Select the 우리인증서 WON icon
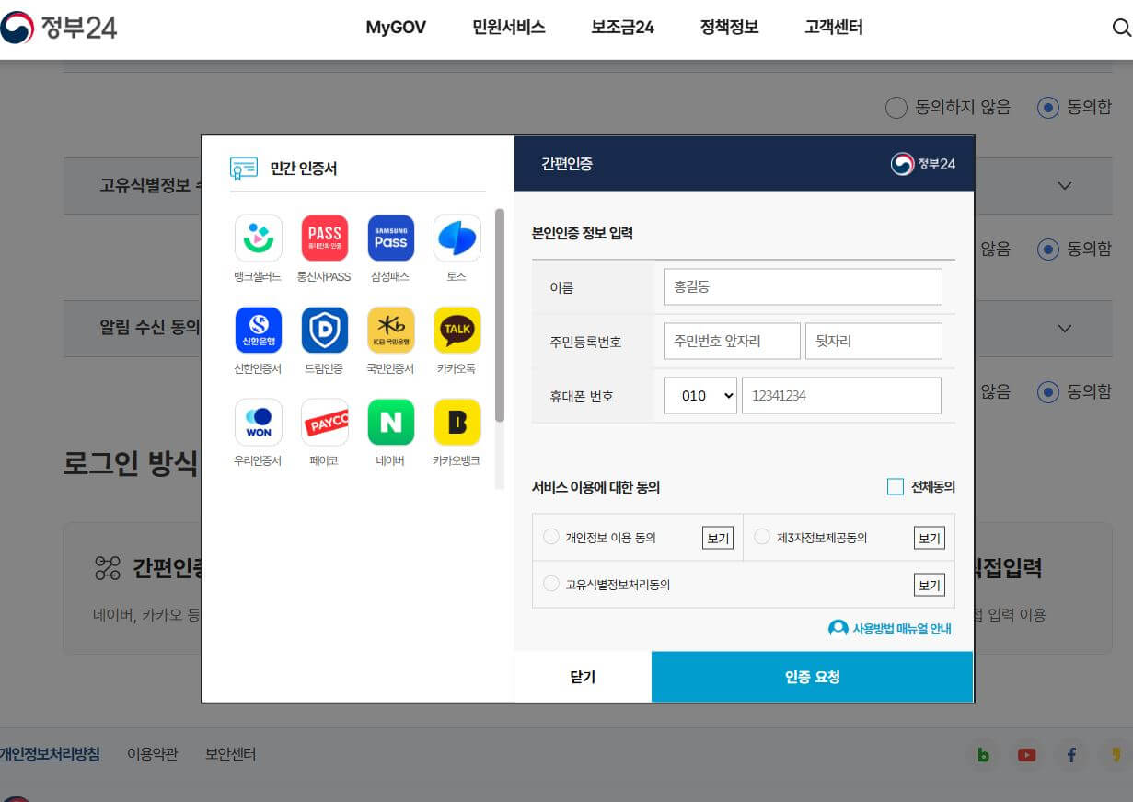Viewport: 1133px width, 802px height. pyautogui.click(x=259, y=423)
